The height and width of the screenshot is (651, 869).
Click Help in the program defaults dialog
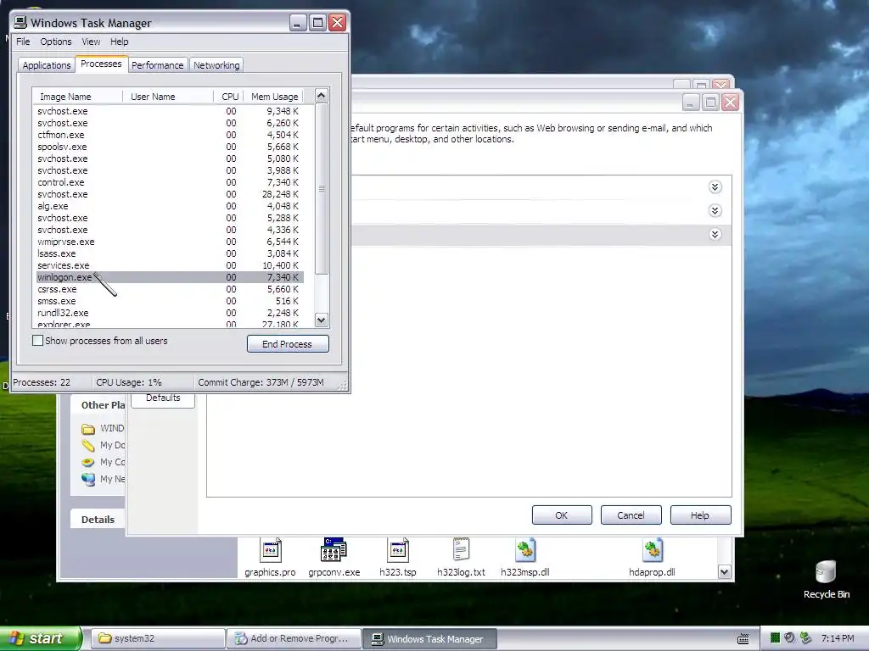[700, 515]
